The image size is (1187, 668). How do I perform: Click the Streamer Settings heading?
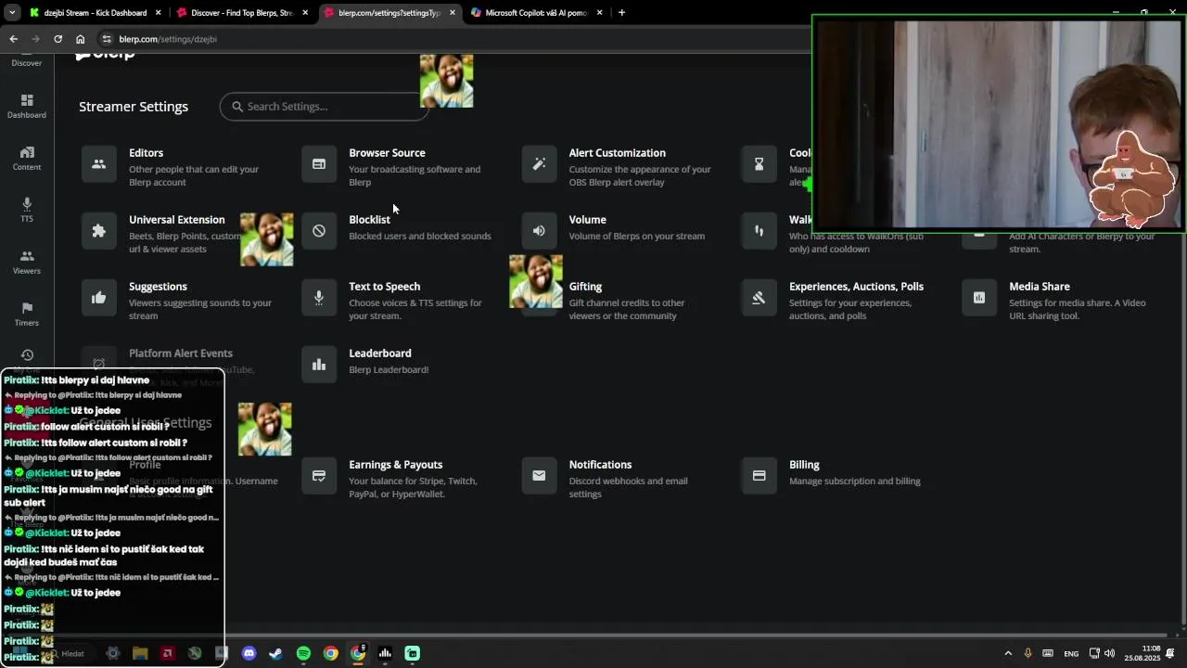click(x=134, y=107)
